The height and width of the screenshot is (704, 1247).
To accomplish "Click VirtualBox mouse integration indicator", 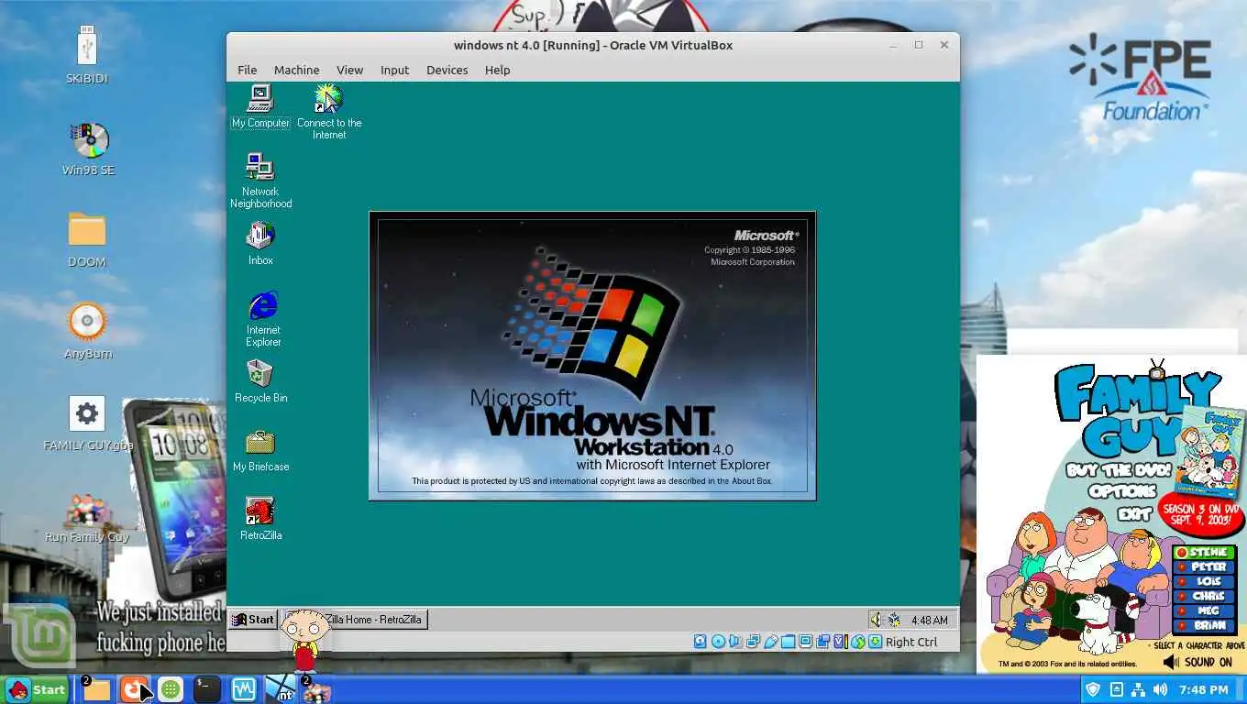I will 858,642.
